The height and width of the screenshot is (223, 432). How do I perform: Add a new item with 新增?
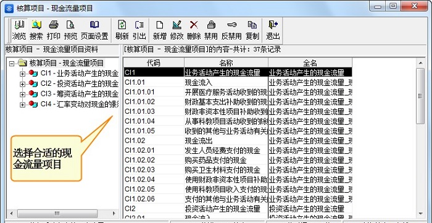[x=160, y=30]
